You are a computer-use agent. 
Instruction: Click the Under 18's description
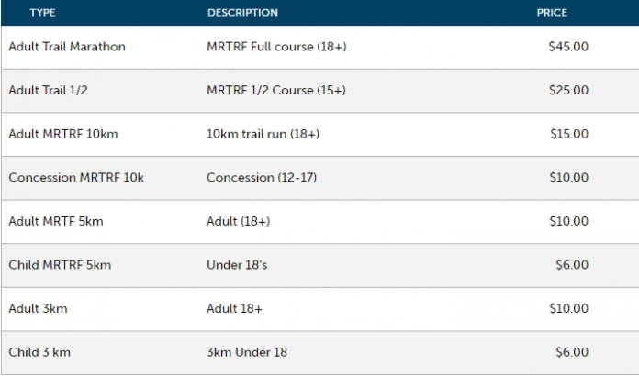(237, 265)
